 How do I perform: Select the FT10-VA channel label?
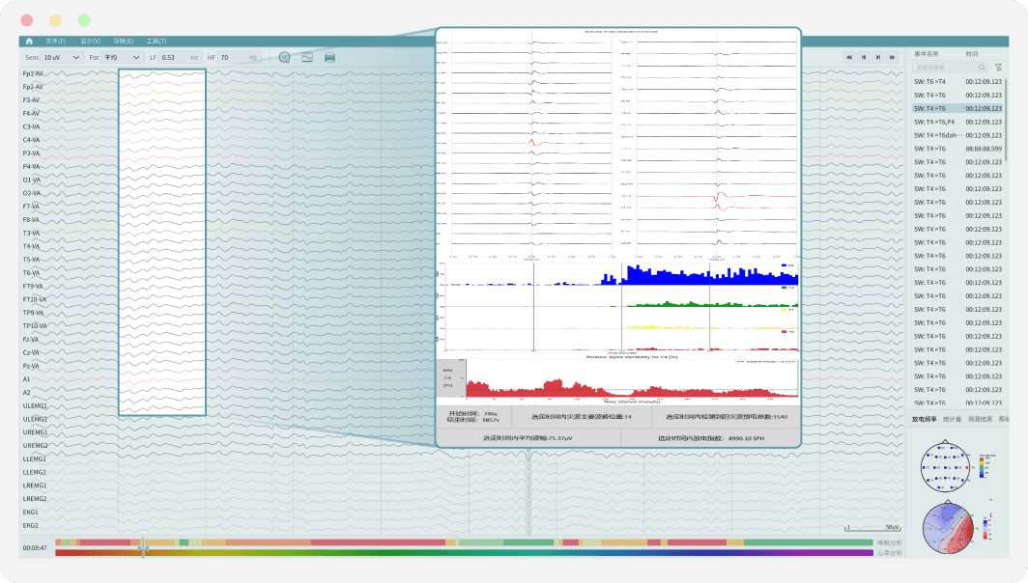35,299
